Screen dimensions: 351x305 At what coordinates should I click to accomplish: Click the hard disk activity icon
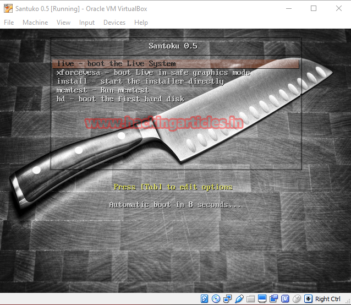click(204, 299)
